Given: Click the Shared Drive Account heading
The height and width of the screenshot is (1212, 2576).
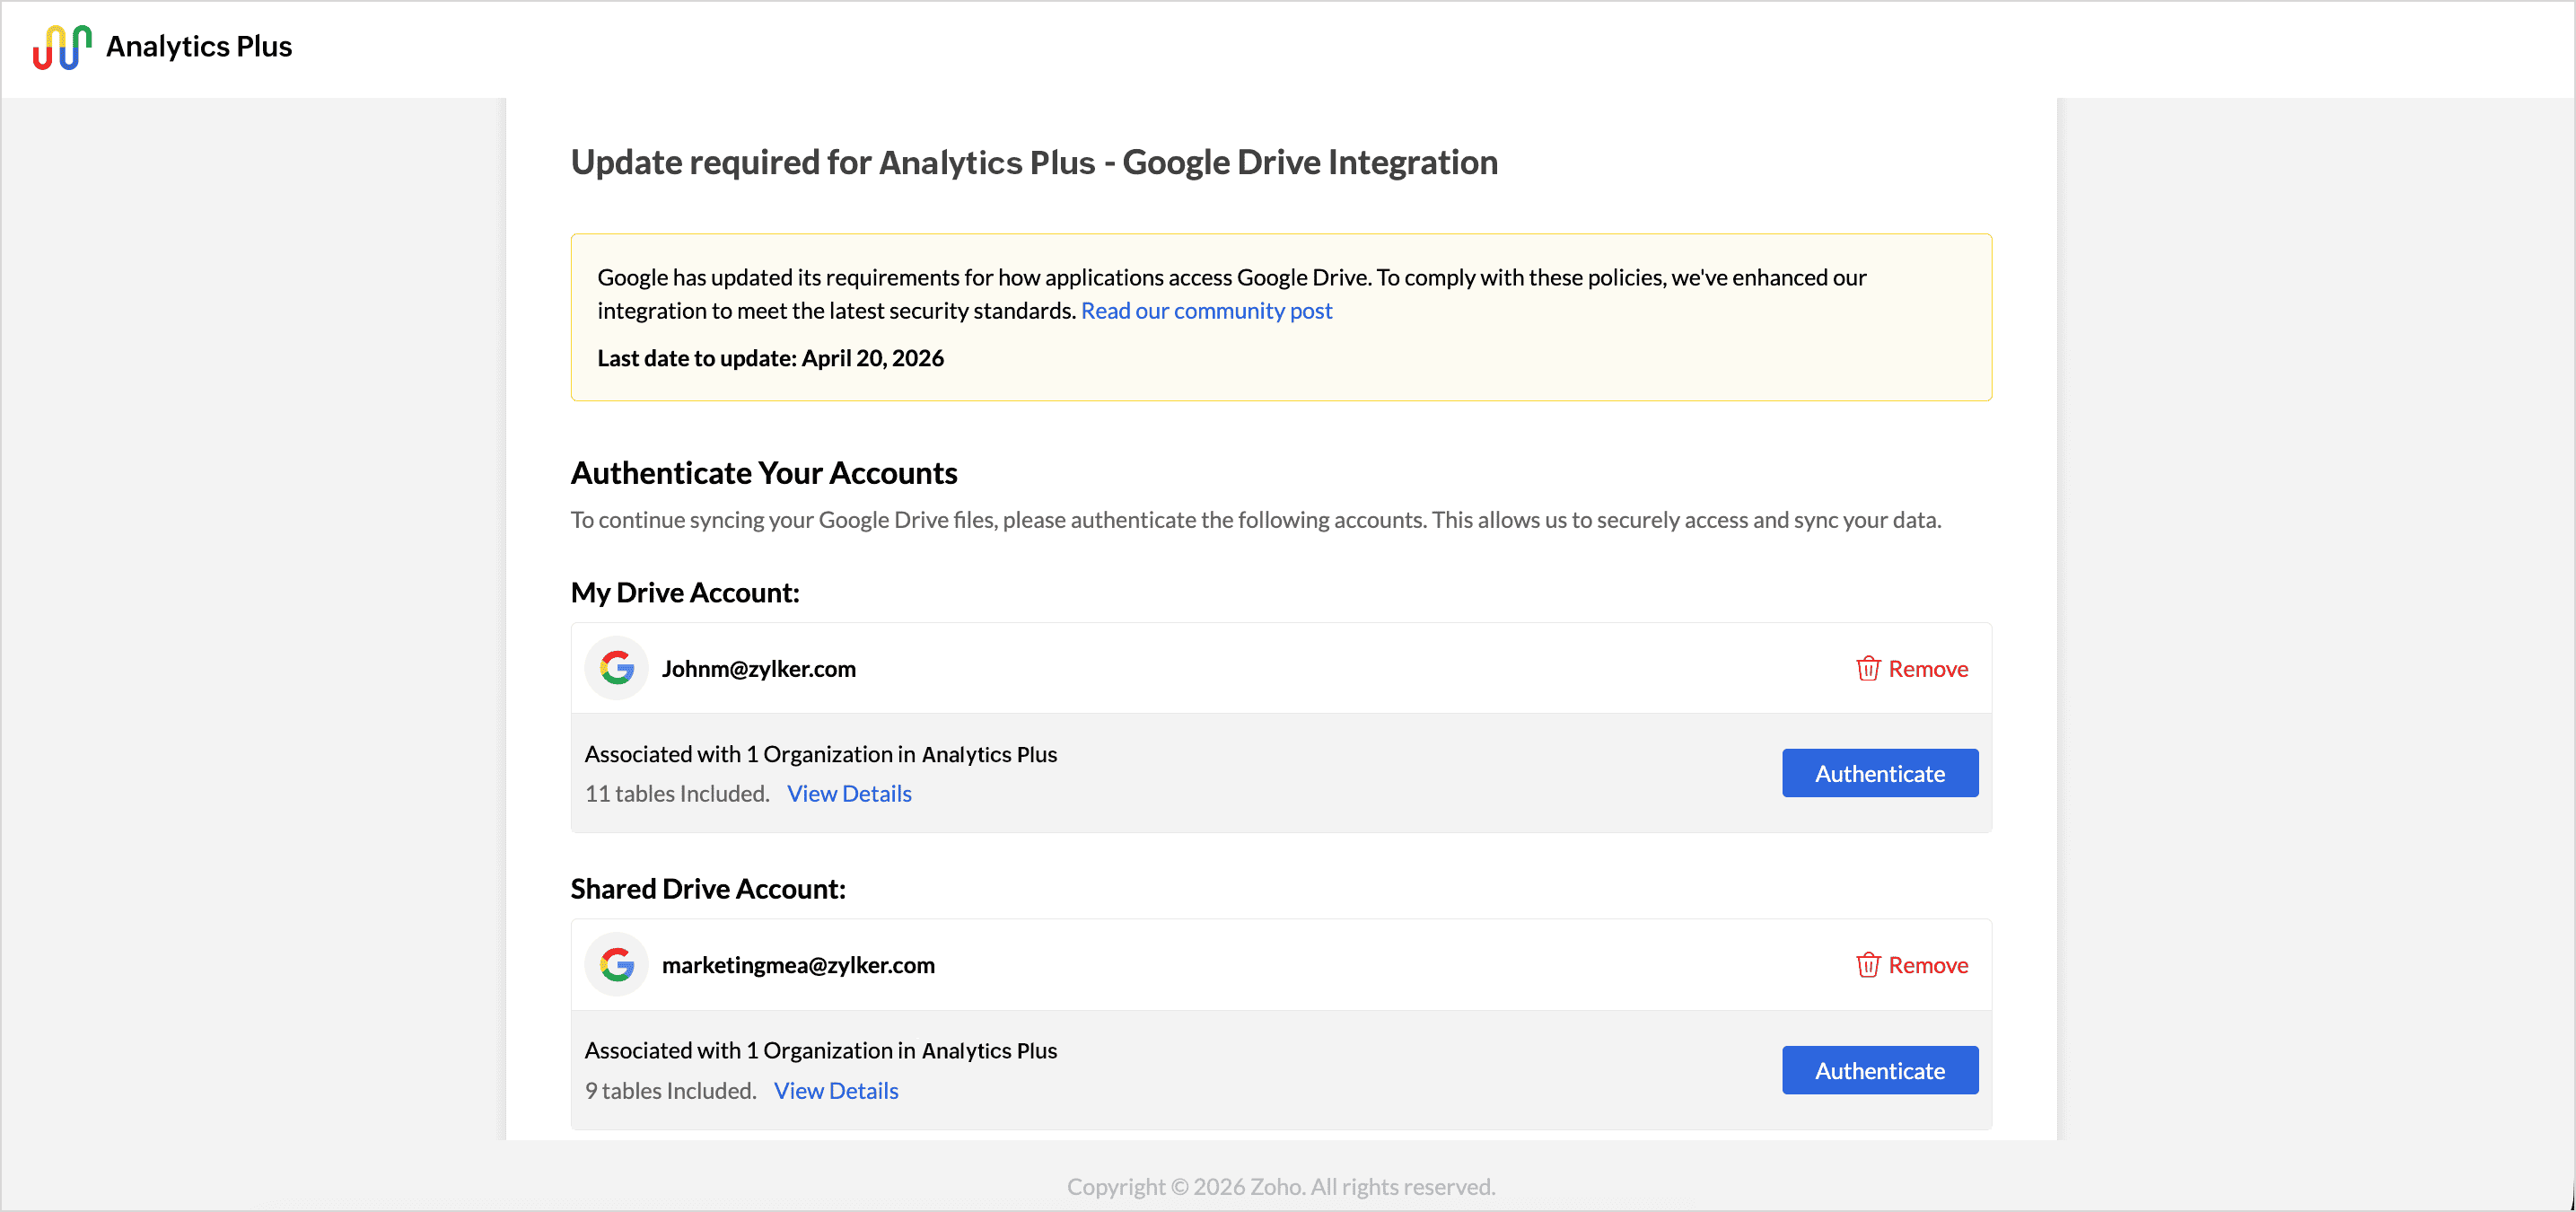Looking at the screenshot, I should (x=707, y=888).
